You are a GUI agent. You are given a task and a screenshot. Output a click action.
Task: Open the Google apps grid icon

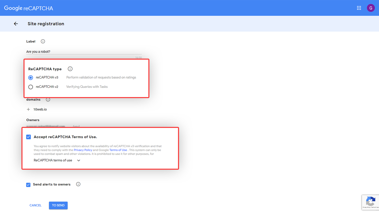click(359, 8)
